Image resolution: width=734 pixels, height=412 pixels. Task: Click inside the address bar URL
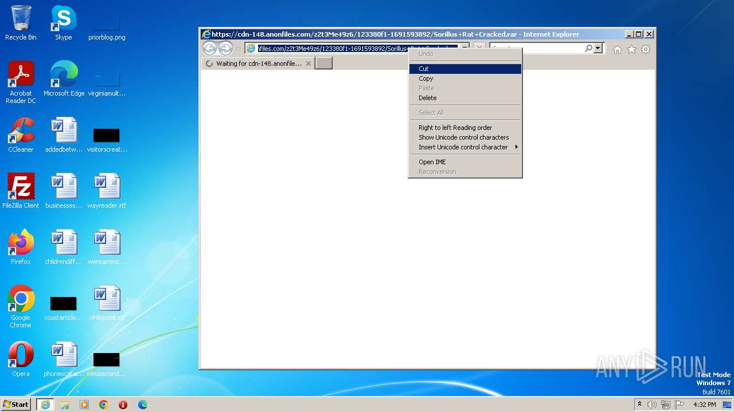[x=357, y=49]
